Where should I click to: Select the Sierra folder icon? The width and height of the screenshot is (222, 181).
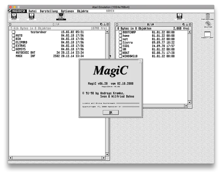120,43
